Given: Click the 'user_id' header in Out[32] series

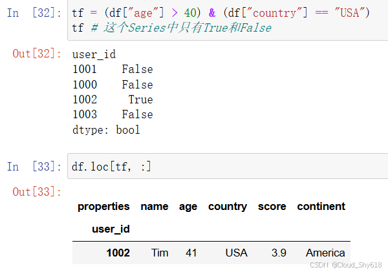Looking at the screenshot, I should (94, 54).
